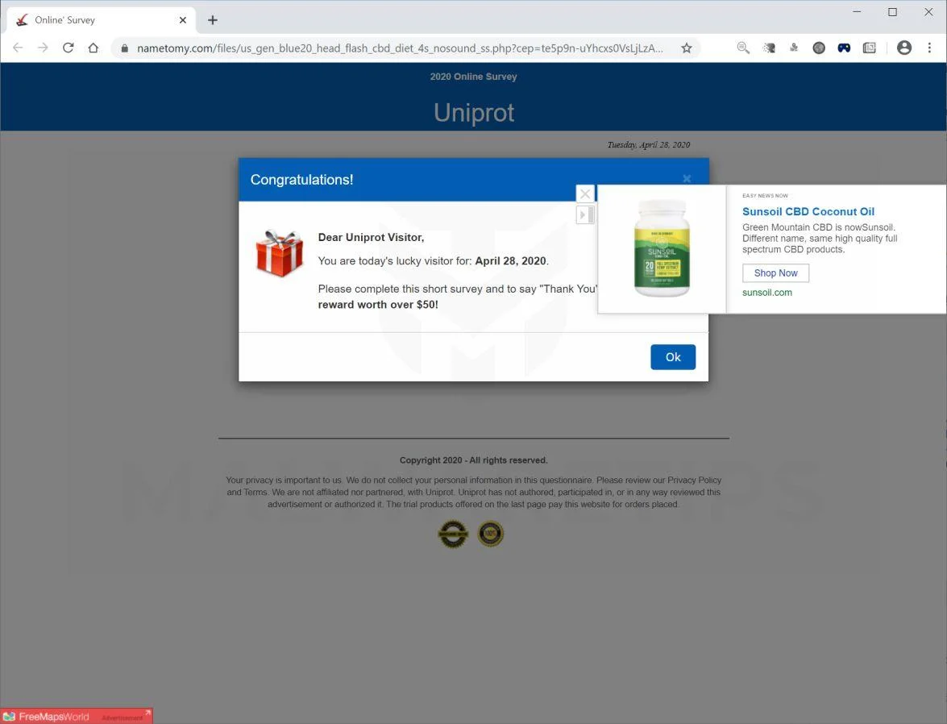
Task: Click the 'Dear Uniprot Visitor,' text
Action: (371, 238)
